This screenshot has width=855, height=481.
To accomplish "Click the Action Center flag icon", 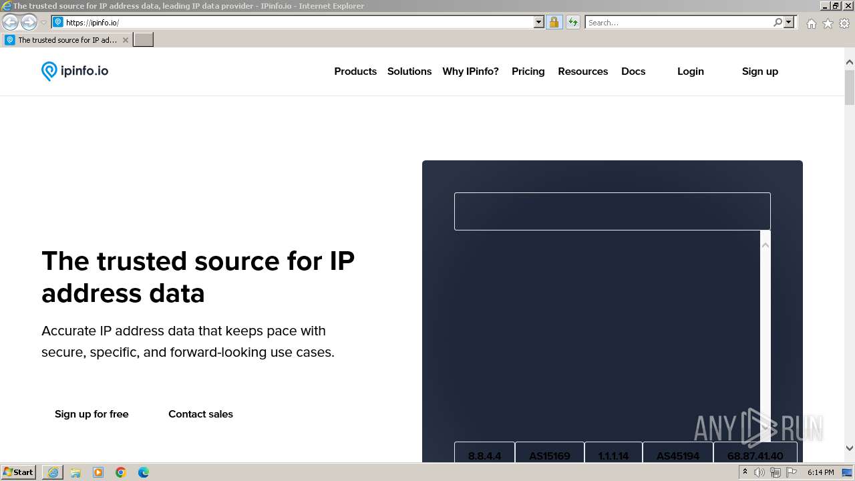I will coord(792,472).
